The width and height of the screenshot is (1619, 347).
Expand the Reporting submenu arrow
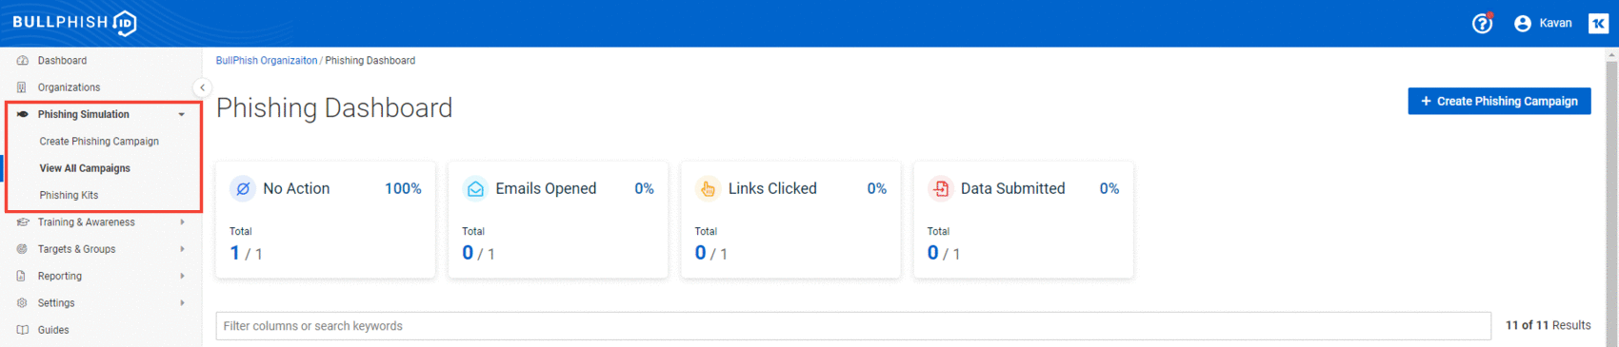point(182,277)
